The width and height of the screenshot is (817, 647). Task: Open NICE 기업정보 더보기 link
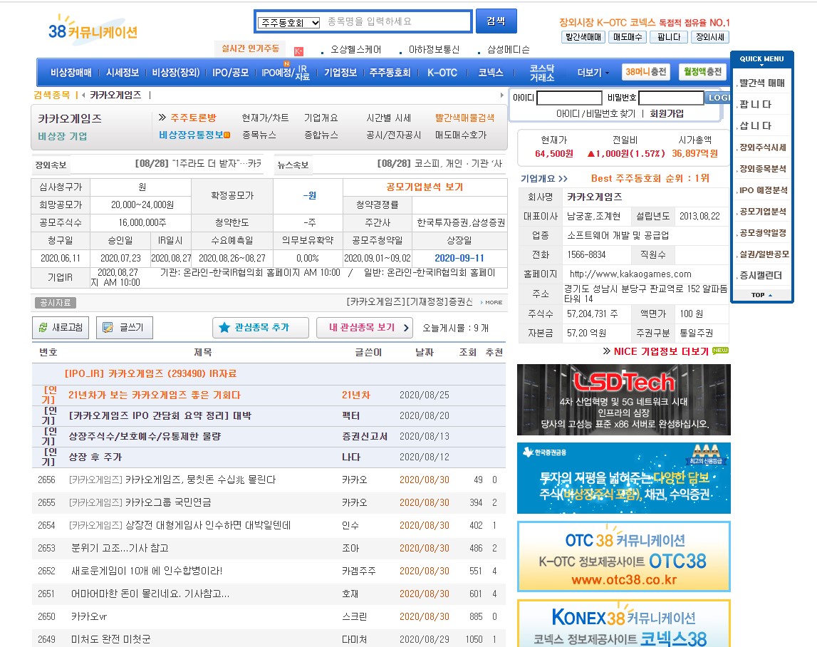pyautogui.click(x=661, y=351)
